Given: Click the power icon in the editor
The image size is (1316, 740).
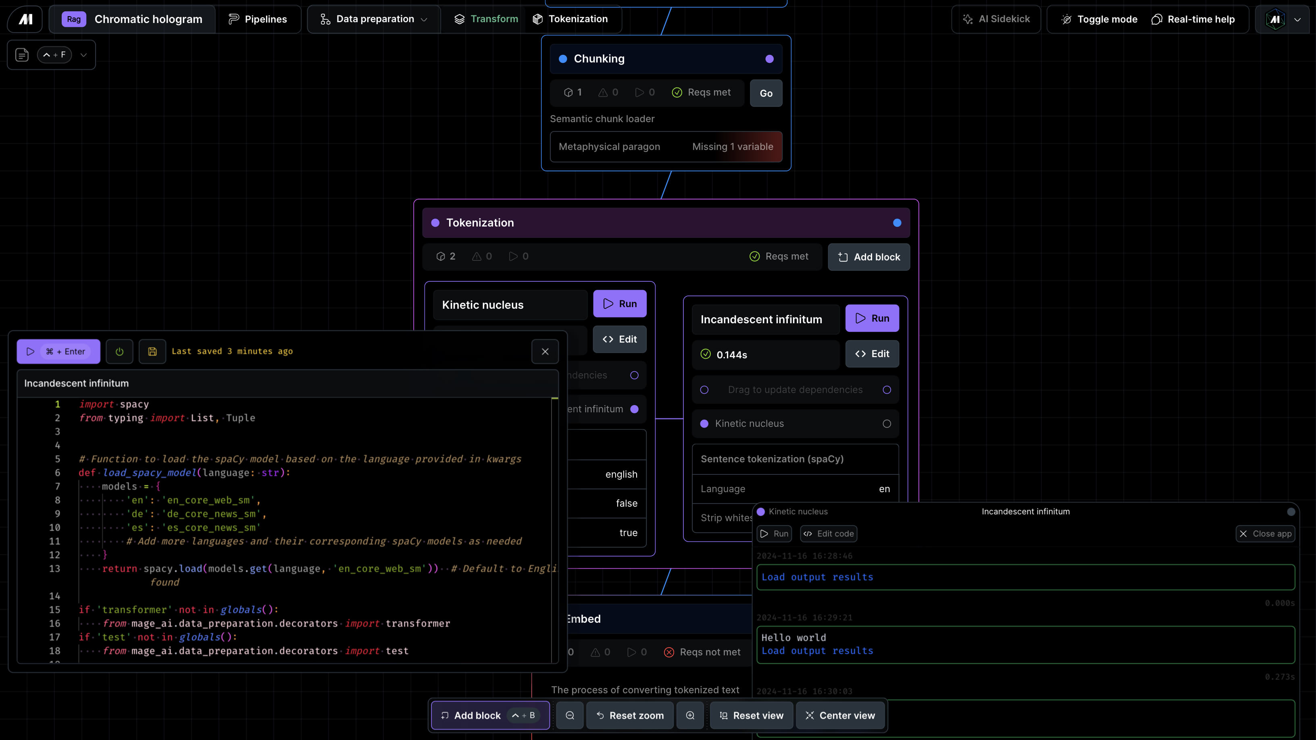Looking at the screenshot, I should coord(119,351).
